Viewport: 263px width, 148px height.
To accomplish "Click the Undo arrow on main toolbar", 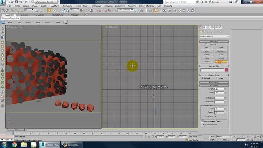I will pyautogui.click(x=3, y=10).
